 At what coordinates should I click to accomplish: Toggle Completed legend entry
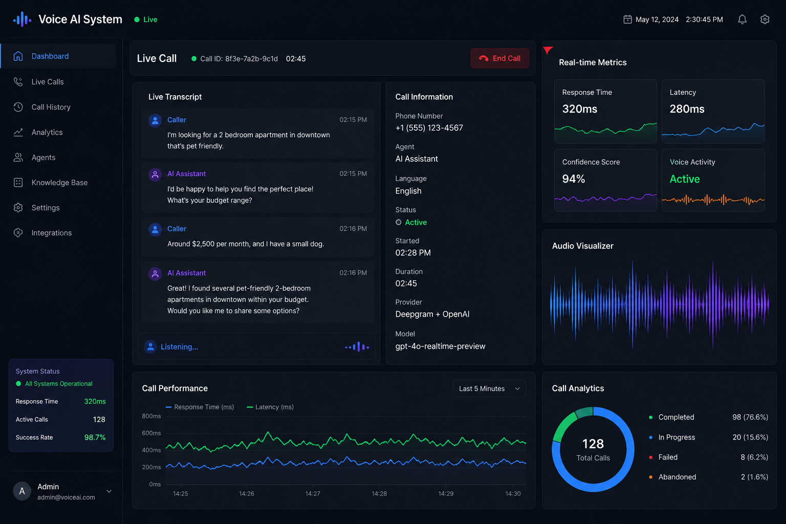click(x=671, y=417)
